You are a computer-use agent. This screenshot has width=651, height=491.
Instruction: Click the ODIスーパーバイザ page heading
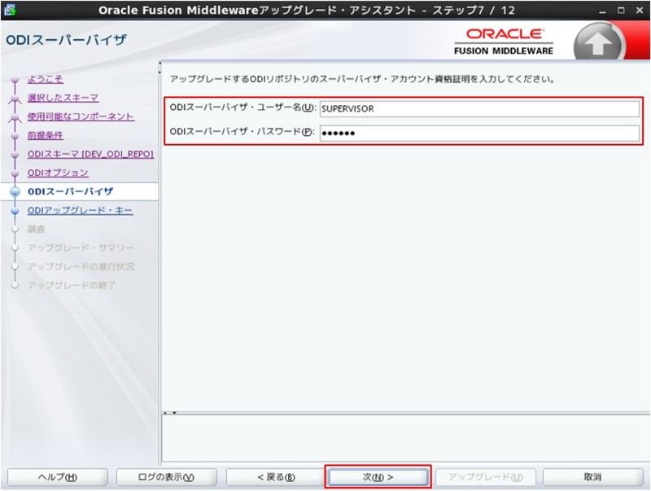click(67, 40)
